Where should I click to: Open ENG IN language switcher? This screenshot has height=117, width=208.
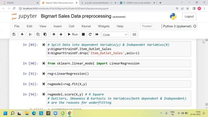[173, 113]
